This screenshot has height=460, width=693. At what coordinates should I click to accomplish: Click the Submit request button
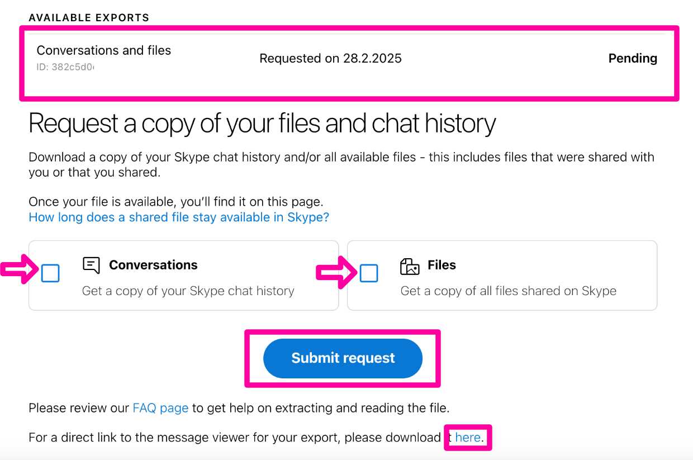[x=343, y=358]
